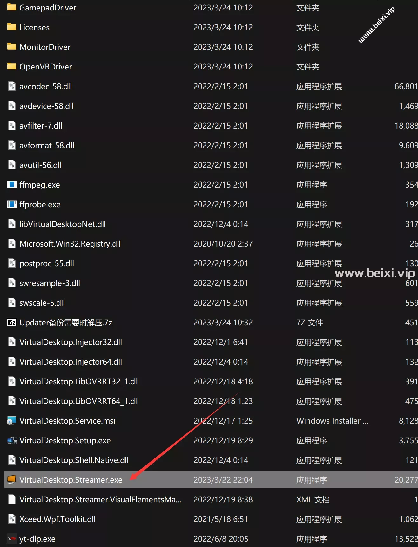Click the file name OpenVRDriver
The image size is (418, 547).
tap(46, 67)
